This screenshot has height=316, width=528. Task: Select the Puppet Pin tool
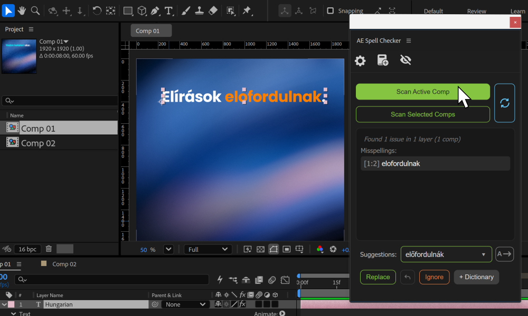click(x=247, y=11)
